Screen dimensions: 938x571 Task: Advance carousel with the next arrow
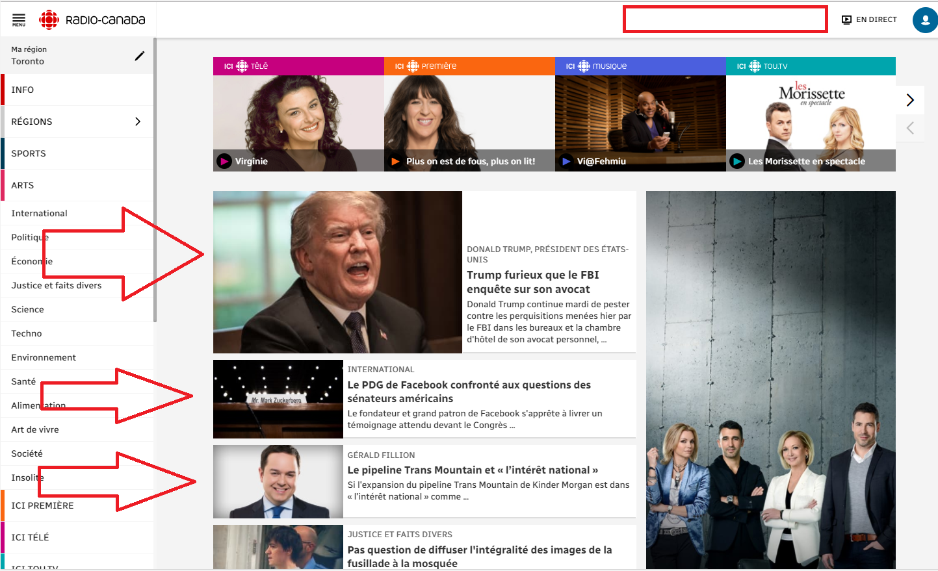910,99
